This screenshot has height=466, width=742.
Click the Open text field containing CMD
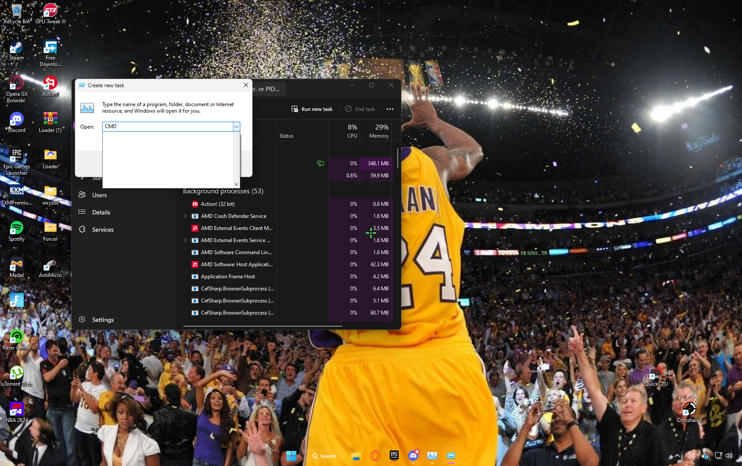click(168, 126)
